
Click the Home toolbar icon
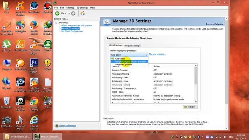[x=82, y=13]
